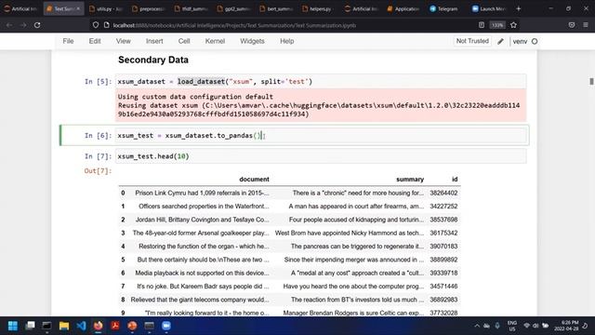
Task: Switch to the gpt2_summ browser tab
Action: coord(233,8)
